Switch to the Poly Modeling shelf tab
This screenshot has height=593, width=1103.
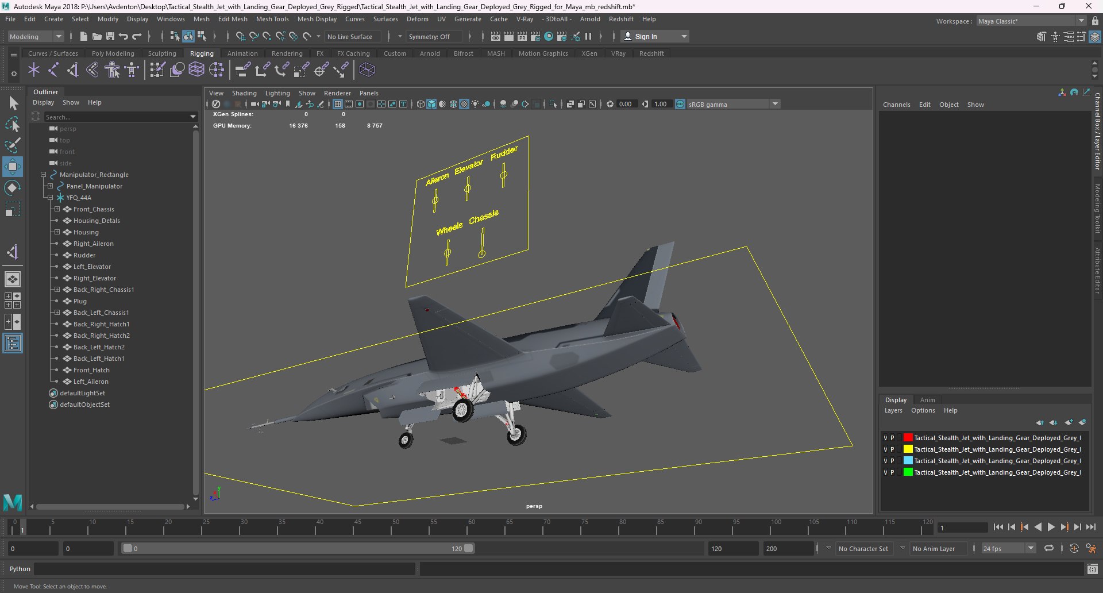click(113, 53)
